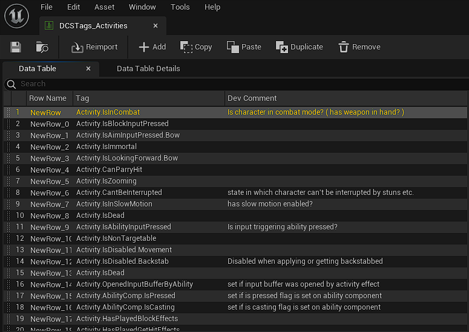This screenshot has width=469, height=332.
Task: Open the File menu
Action: [47, 7]
